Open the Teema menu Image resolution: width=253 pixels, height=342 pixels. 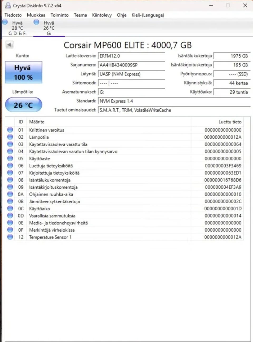click(80, 15)
